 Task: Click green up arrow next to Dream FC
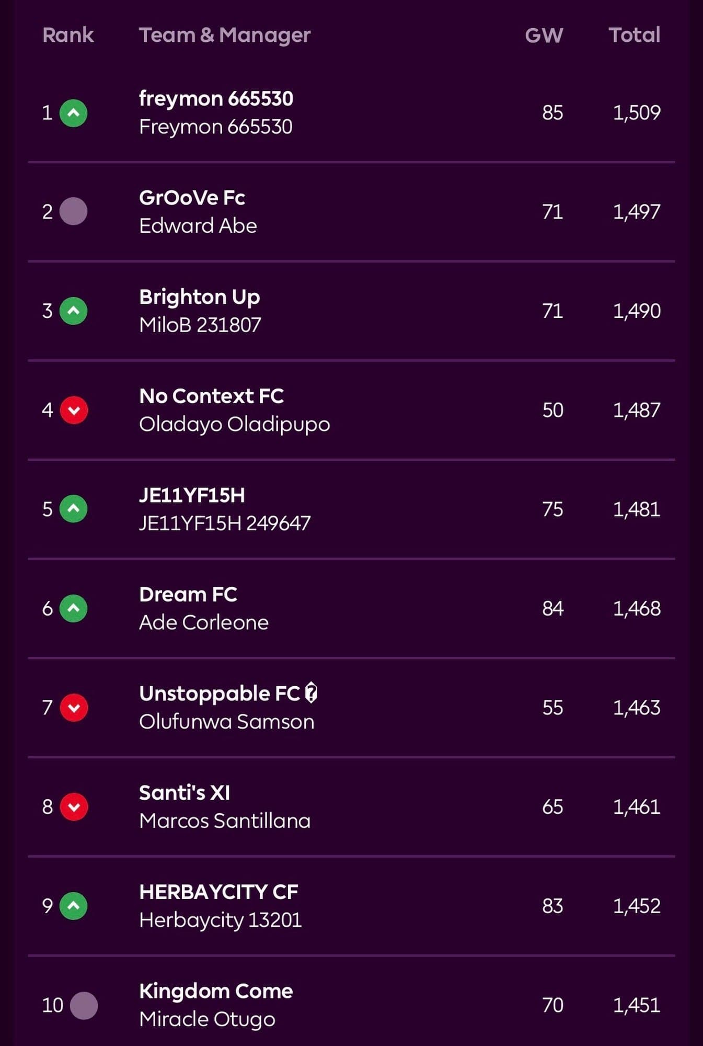point(73,608)
